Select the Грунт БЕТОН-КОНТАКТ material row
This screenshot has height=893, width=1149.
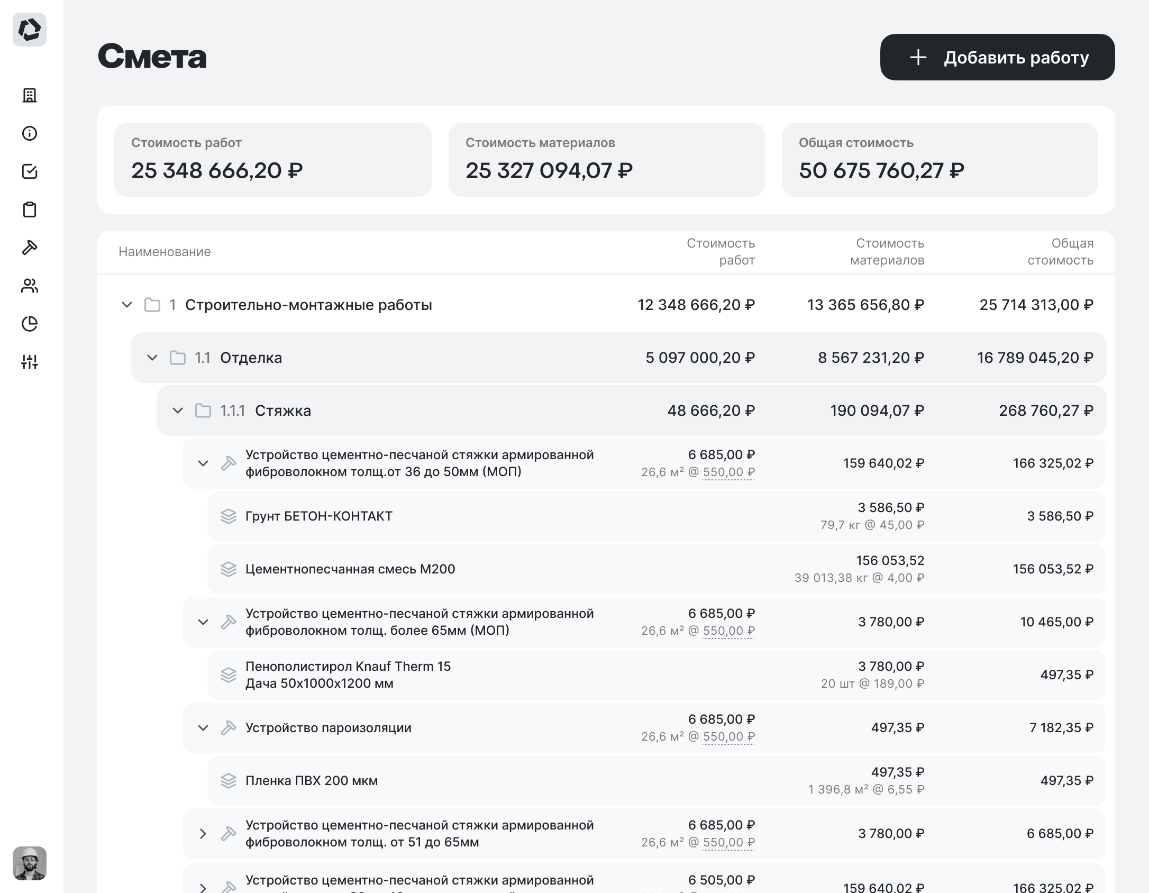[318, 516]
